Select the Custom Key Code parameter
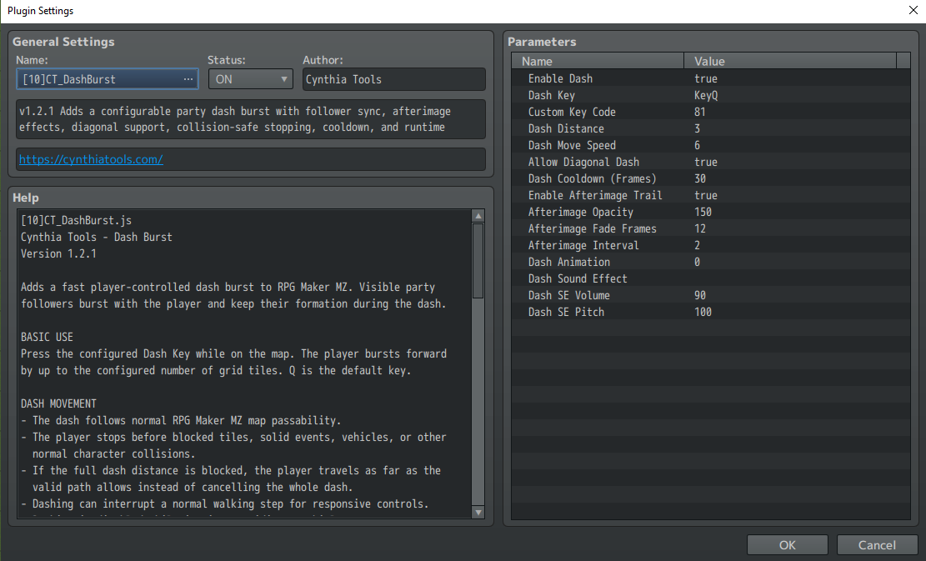926x561 pixels. (711, 112)
